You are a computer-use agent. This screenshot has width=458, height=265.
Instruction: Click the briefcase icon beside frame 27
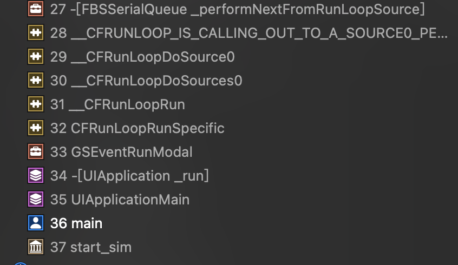point(35,9)
